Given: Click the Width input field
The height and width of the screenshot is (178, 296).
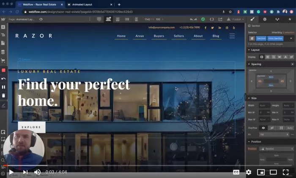Looking at the screenshot, I should click(x=264, y=106).
